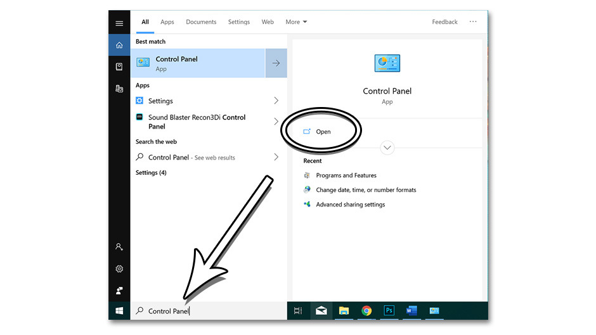This screenshot has height=335, width=596.
Task: Click the feedback person icon in sidebar
Action: (x=119, y=291)
